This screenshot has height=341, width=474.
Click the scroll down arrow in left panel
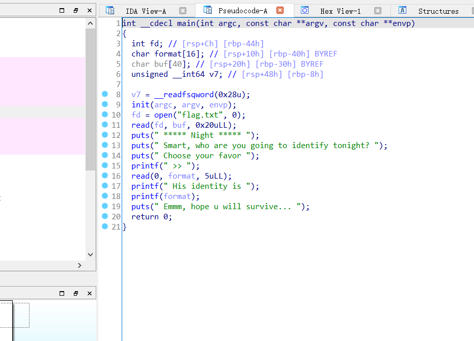tap(90, 254)
